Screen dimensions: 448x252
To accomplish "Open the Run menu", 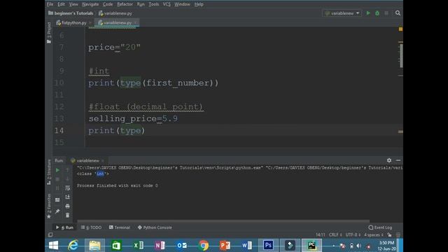I will pos(141,4).
